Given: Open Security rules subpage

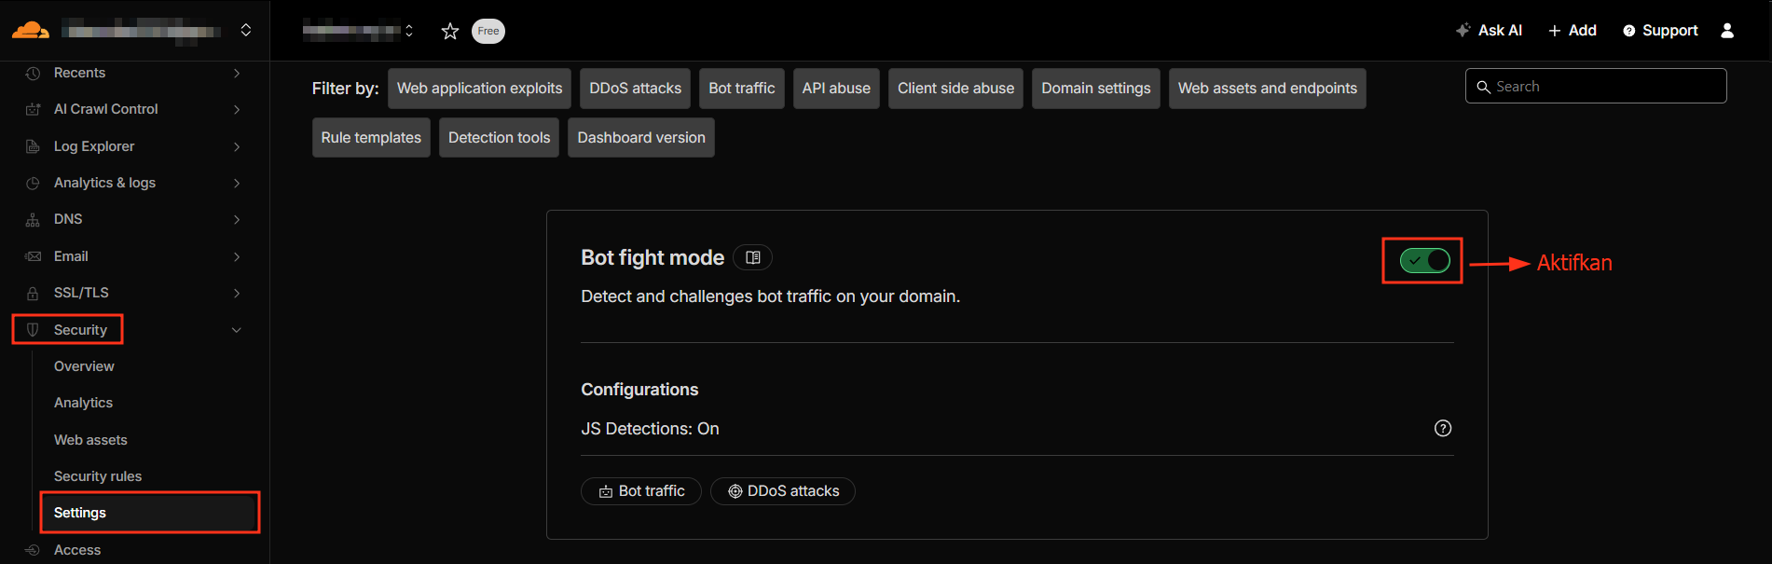Looking at the screenshot, I should pos(98,476).
